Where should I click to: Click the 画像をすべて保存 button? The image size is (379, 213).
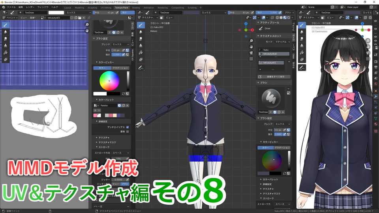tap(274, 77)
